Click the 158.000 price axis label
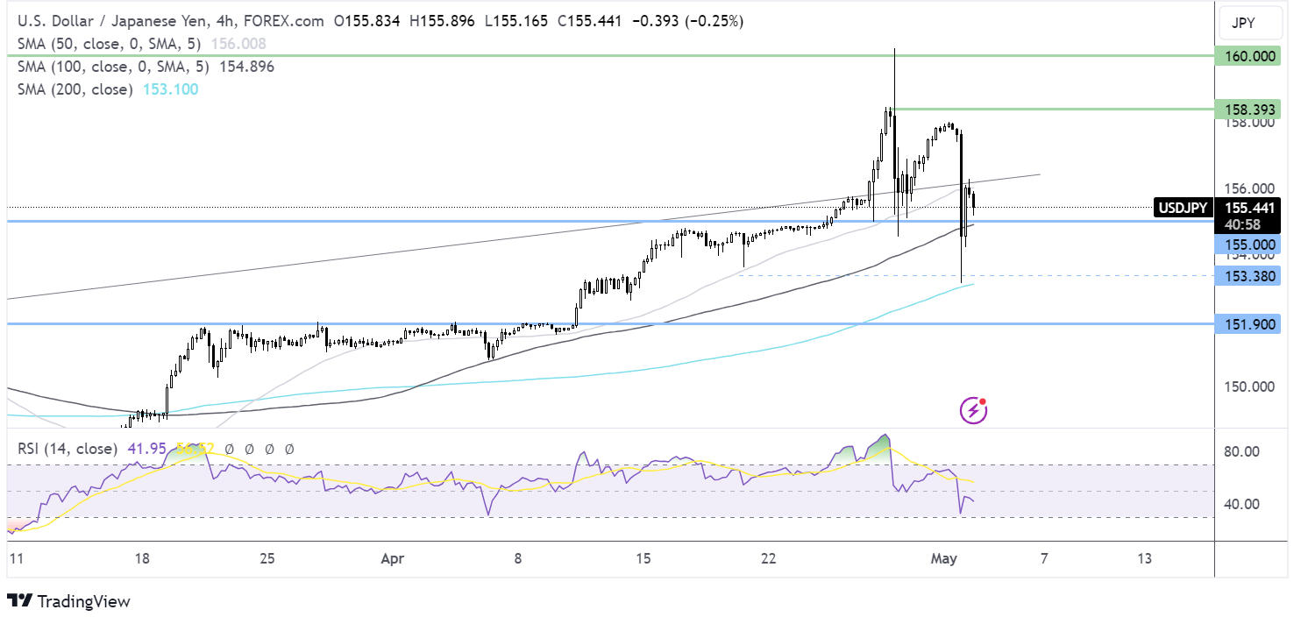The height and width of the screenshot is (624, 1301). click(1248, 123)
